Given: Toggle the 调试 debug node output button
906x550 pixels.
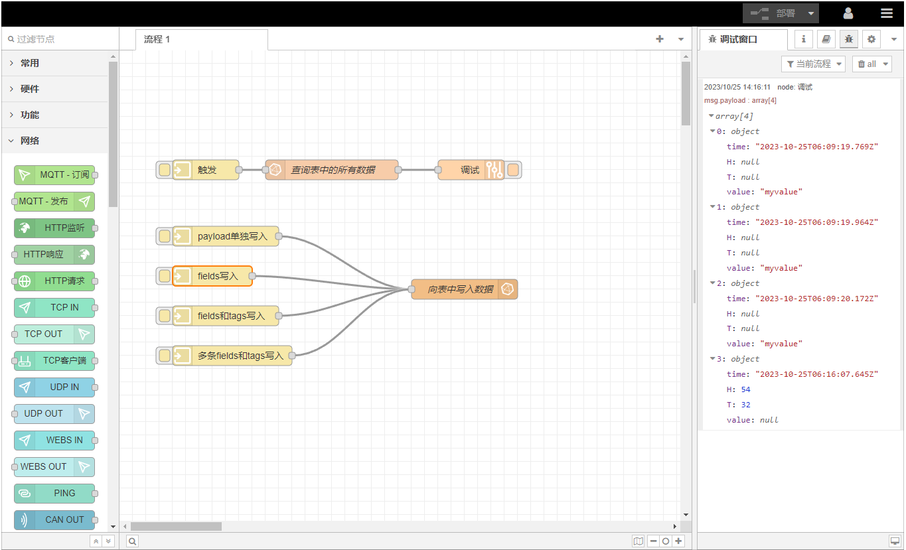Looking at the screenshot, I should tap(513, 170).
